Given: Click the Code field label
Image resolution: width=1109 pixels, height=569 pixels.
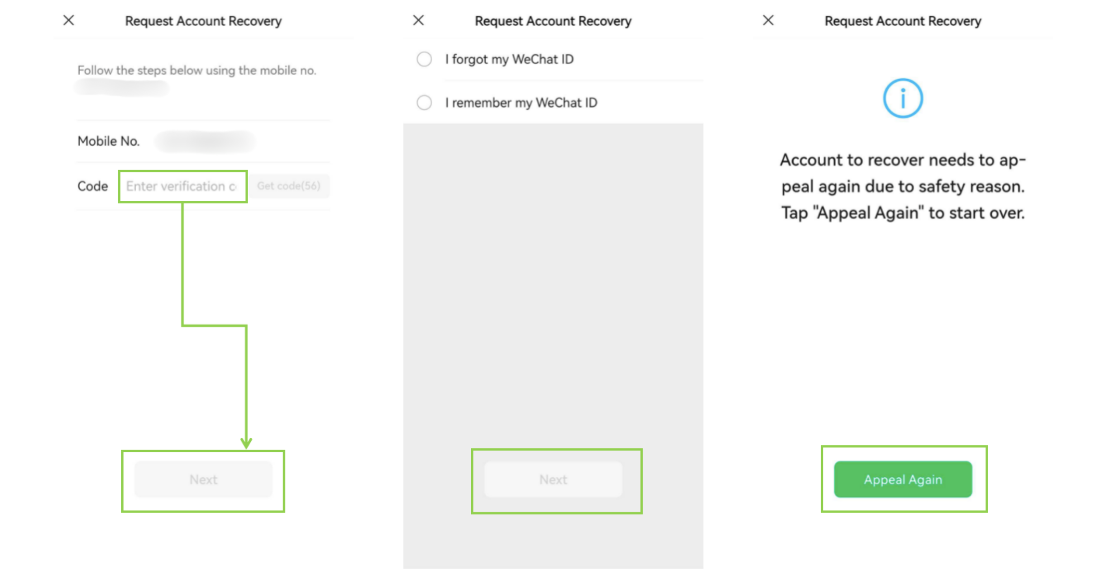Looking at the screenshot, I should [93, 186].
